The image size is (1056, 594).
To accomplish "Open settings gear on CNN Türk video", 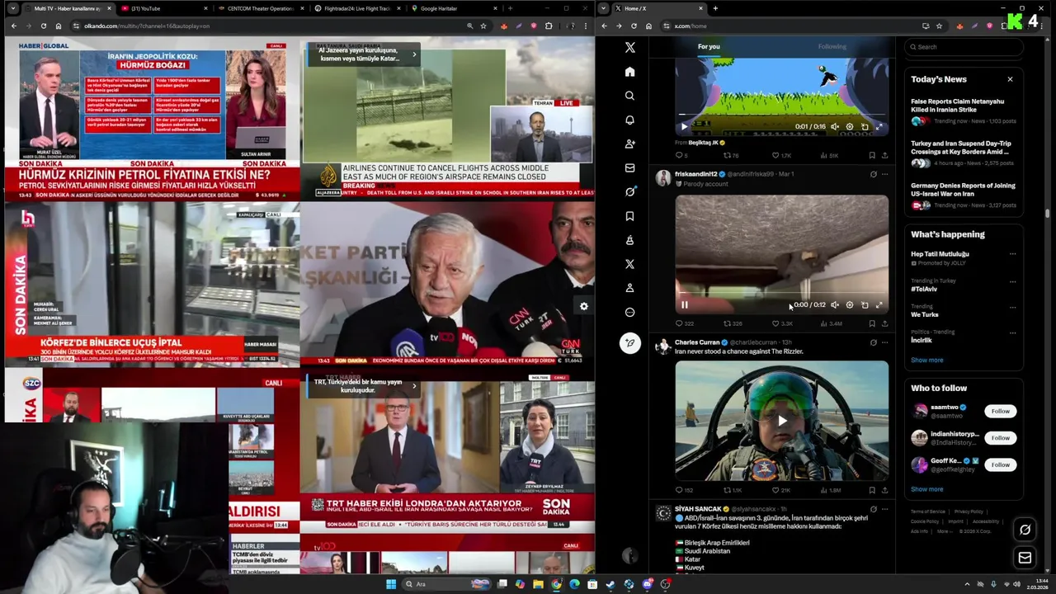I will [x=583, y=306].
